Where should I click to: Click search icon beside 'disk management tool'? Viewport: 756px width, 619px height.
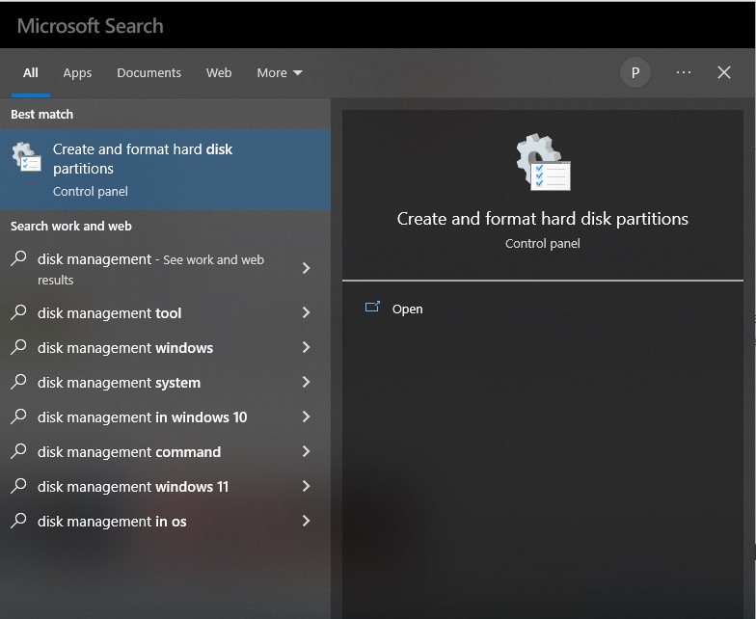(x=18, y=313)
